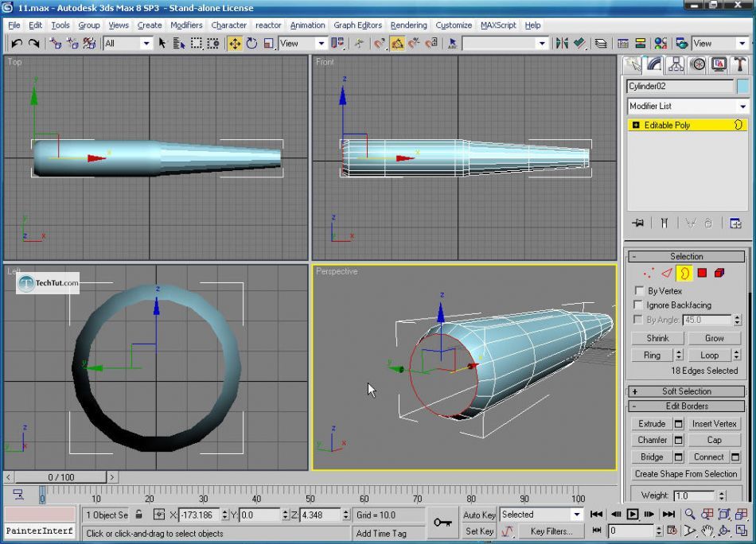Activate Select and Uniform Scale tool
The height and width of the screenshot is (544, 756).
click(268, 44)
